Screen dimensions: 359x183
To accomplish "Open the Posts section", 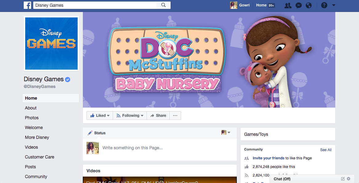I will [x=30, y=167].
